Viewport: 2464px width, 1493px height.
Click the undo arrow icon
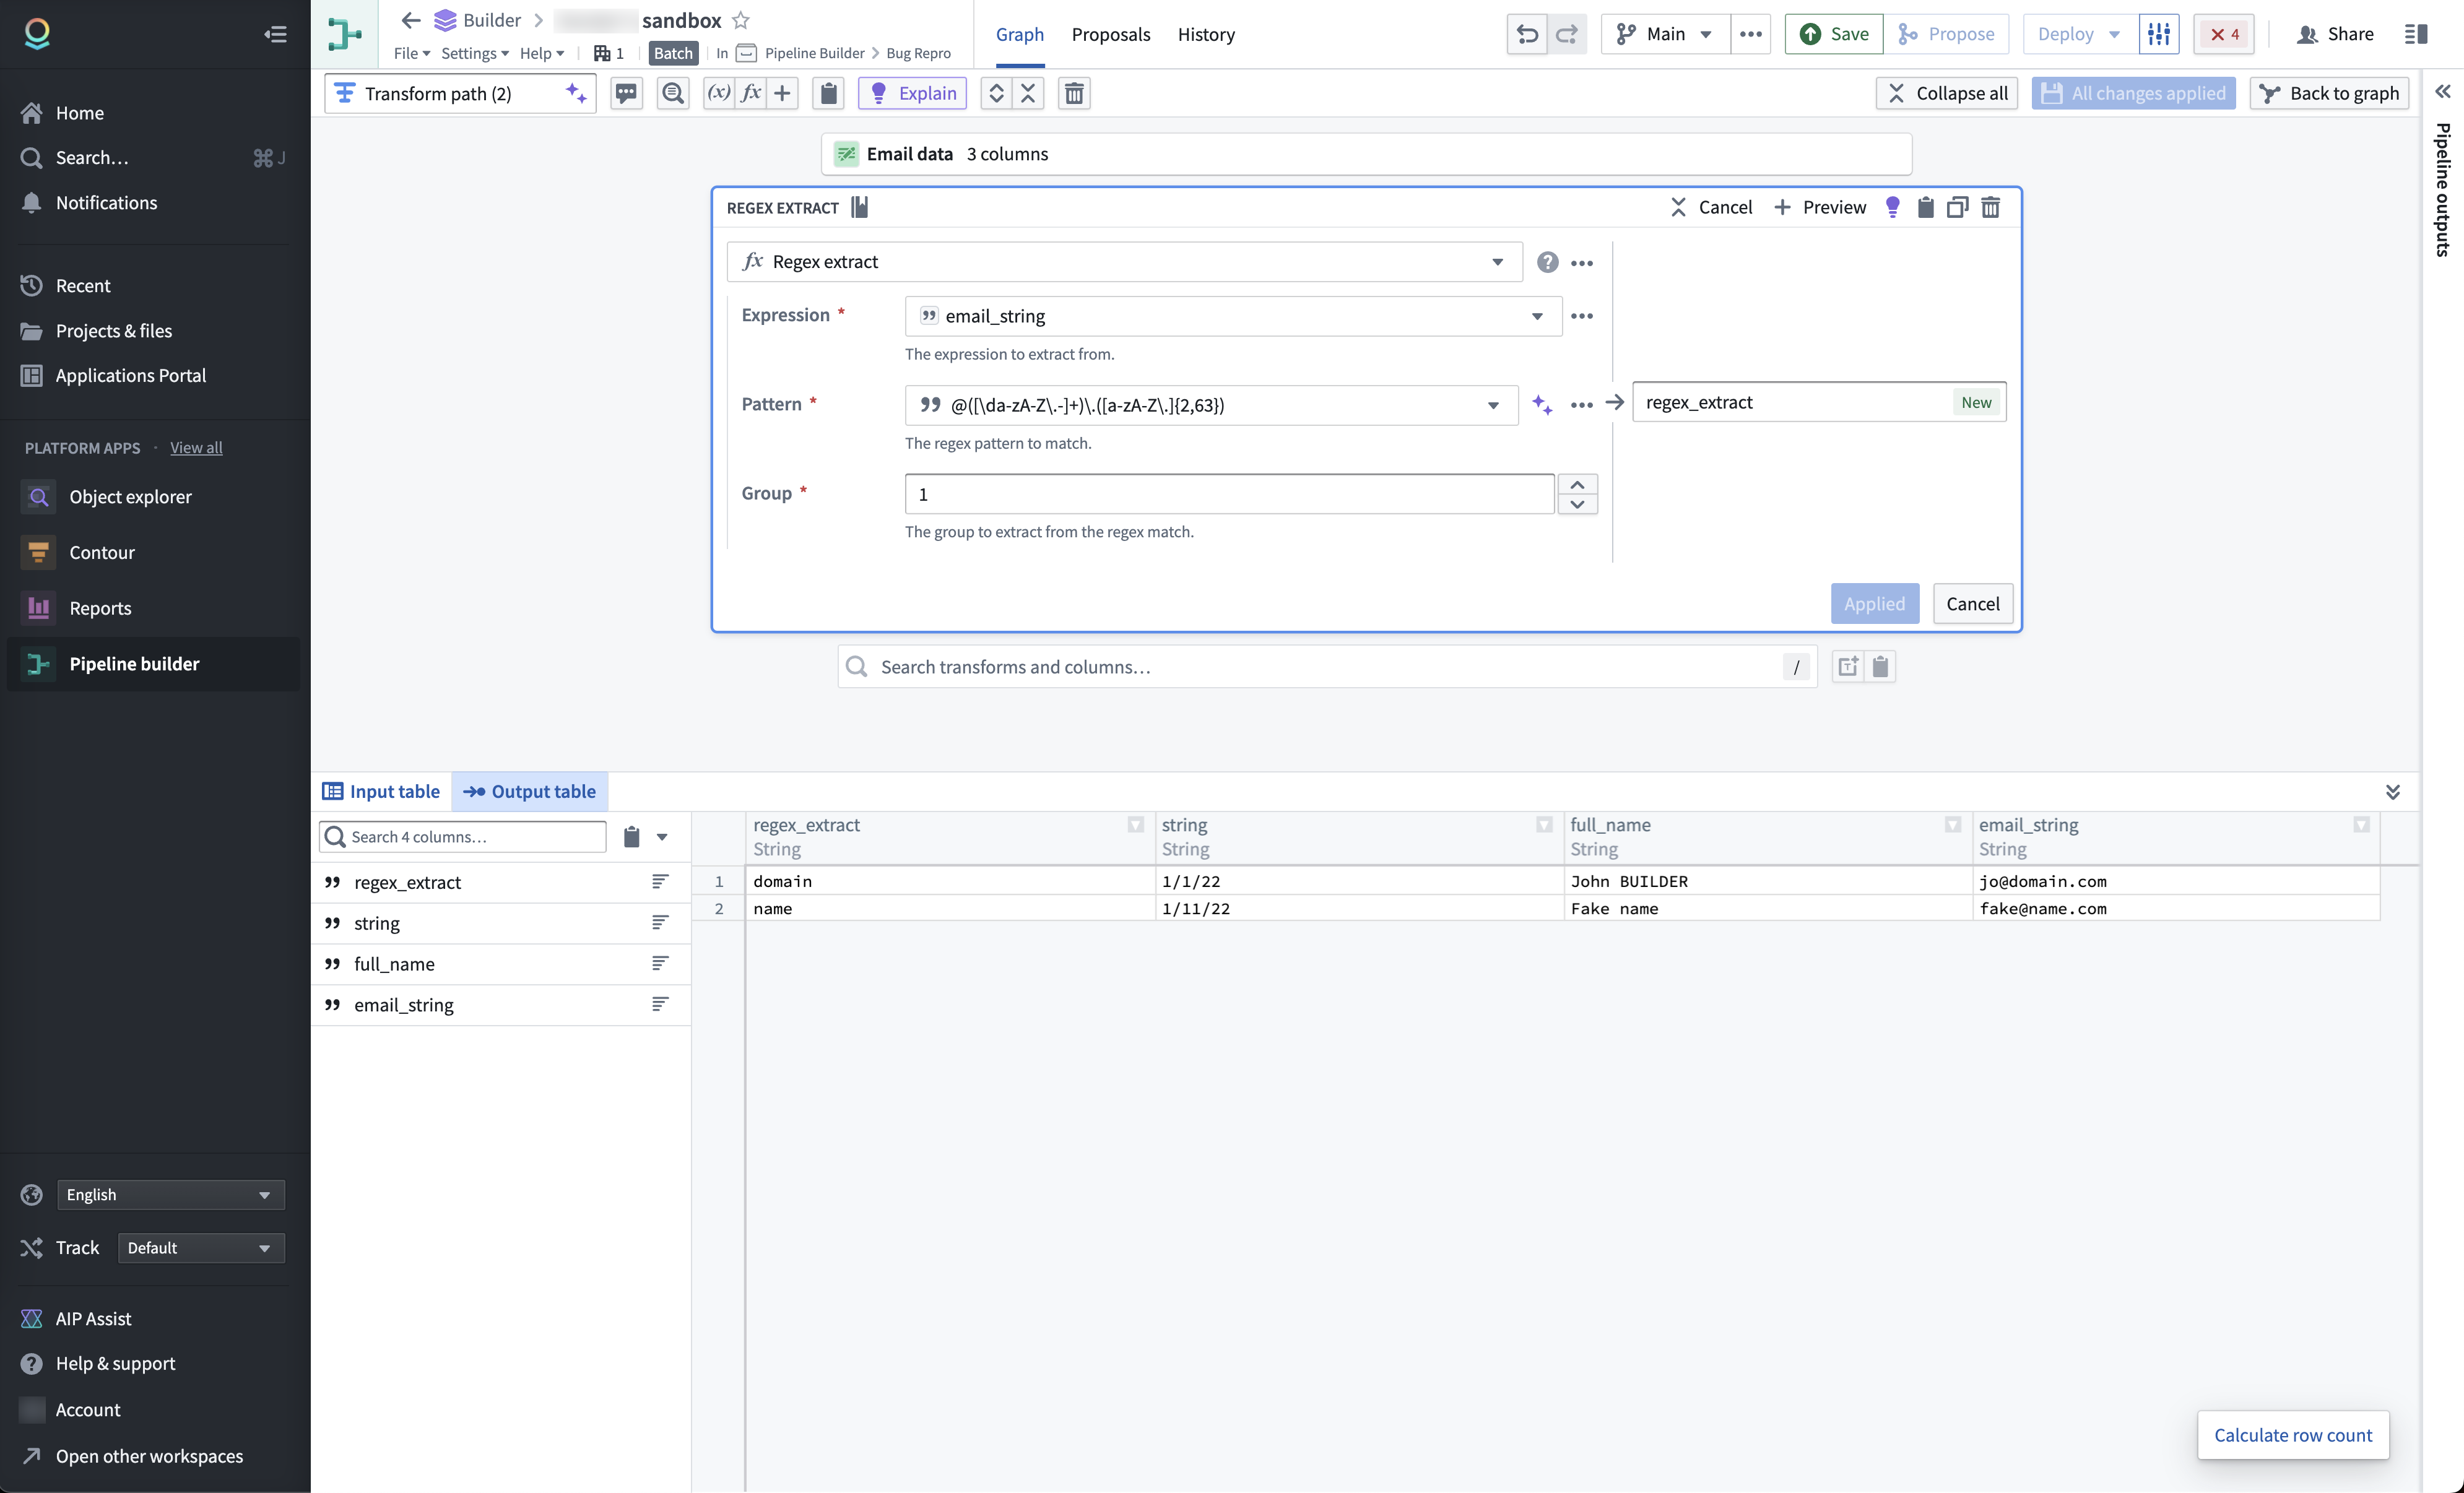point(1526,34)
